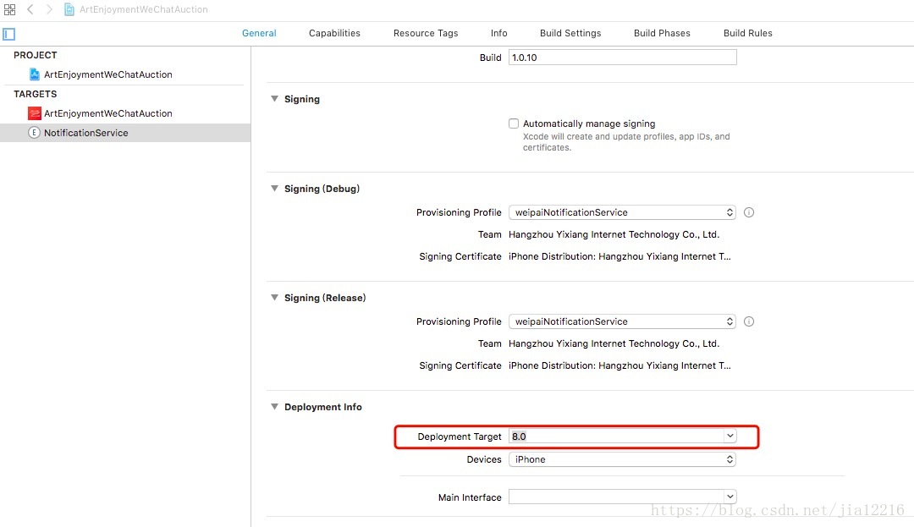
Task: Toggle the project and targets list panel icon
Action: (x=8, y=34)
